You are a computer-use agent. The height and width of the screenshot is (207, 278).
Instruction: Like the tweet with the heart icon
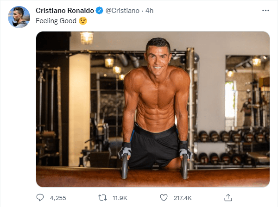pos(163,198)
